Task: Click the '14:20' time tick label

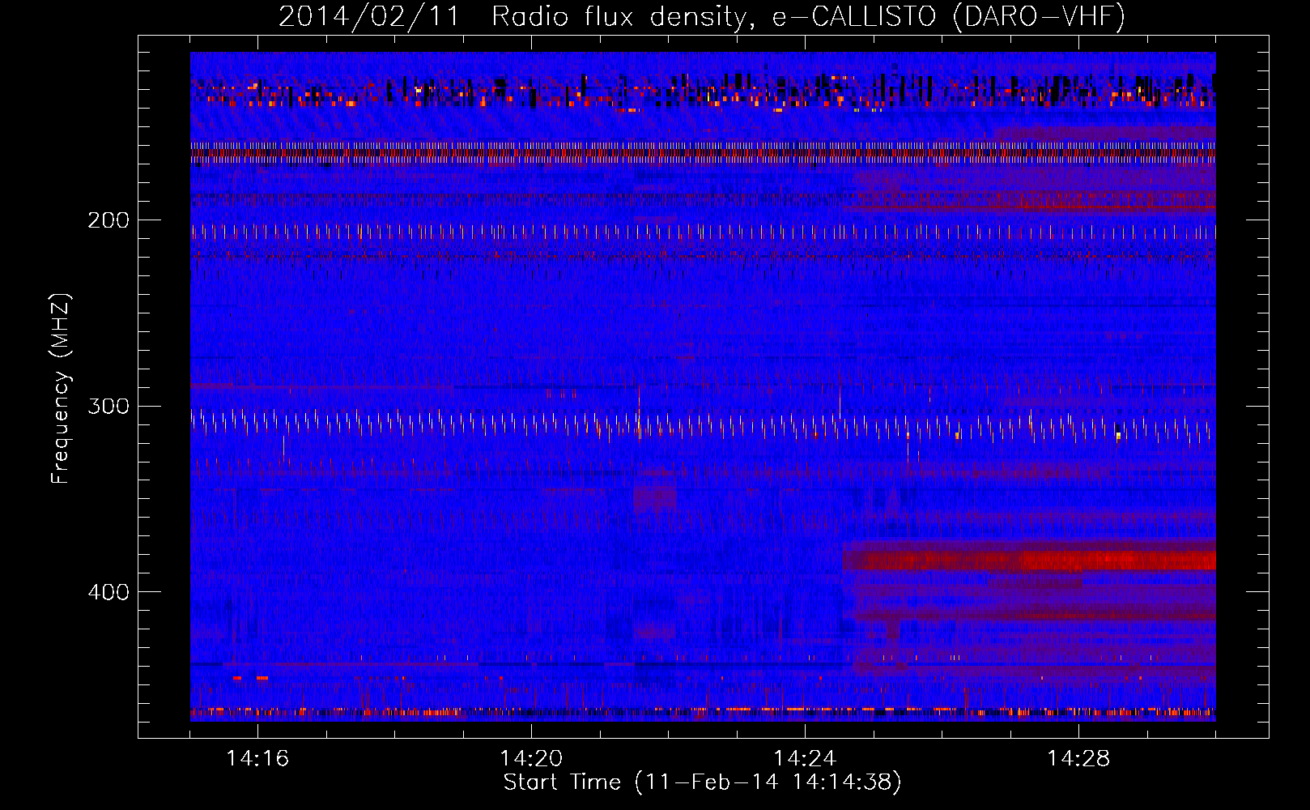Action: pyautogui.click(x=531, y=759)
